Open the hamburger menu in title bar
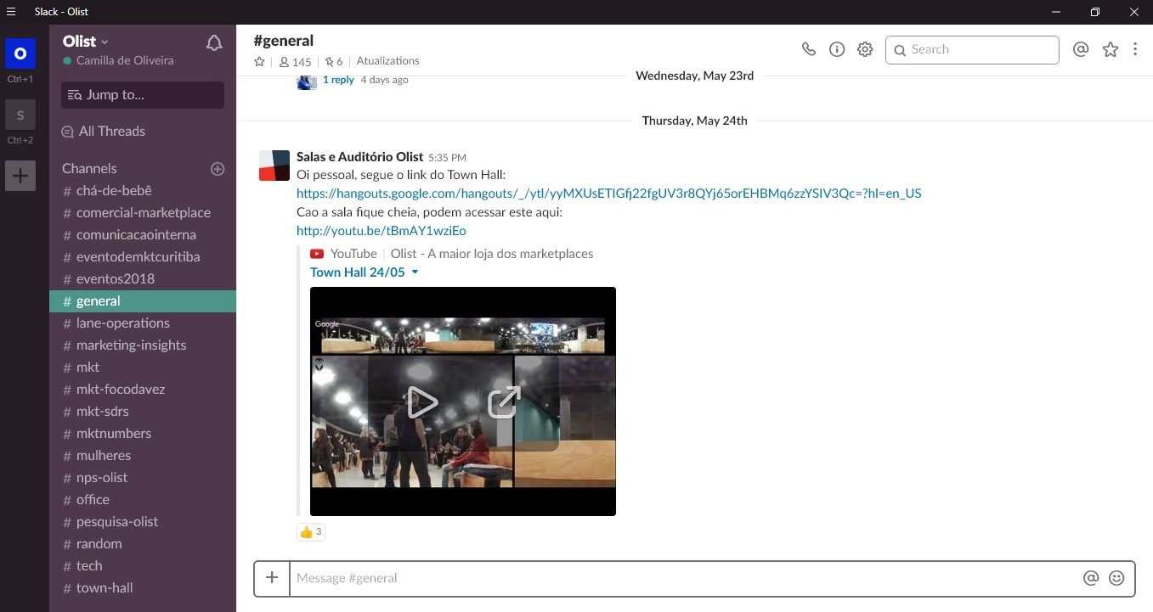The height and width of the screenshot is (612, 1153). (x=10, y=12)
